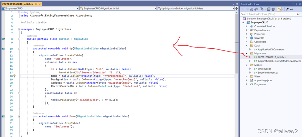Screen dimensions: 302x137
Task: Select ApplicationDbContext.cs in Solution Explorer
Action: click(x=271, y=49)
